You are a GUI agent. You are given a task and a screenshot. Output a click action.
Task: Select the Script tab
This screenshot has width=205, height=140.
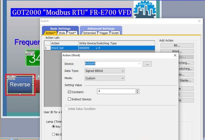coord(115,33)
